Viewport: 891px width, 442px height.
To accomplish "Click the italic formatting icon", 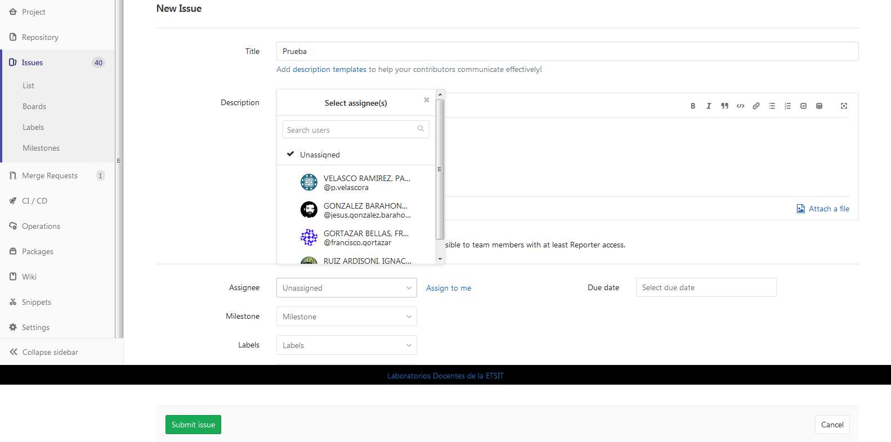I will (709, 106).
